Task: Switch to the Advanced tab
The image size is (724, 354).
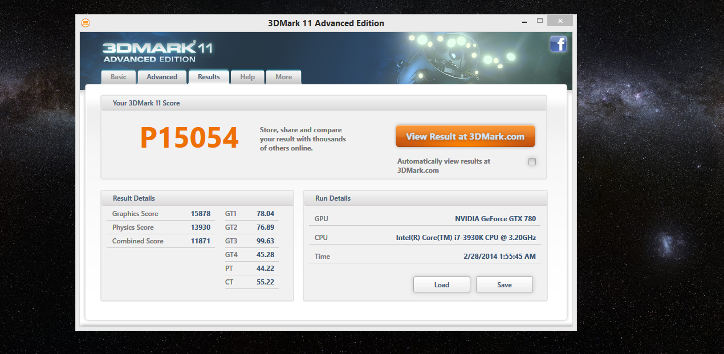Action: point(162,77)
